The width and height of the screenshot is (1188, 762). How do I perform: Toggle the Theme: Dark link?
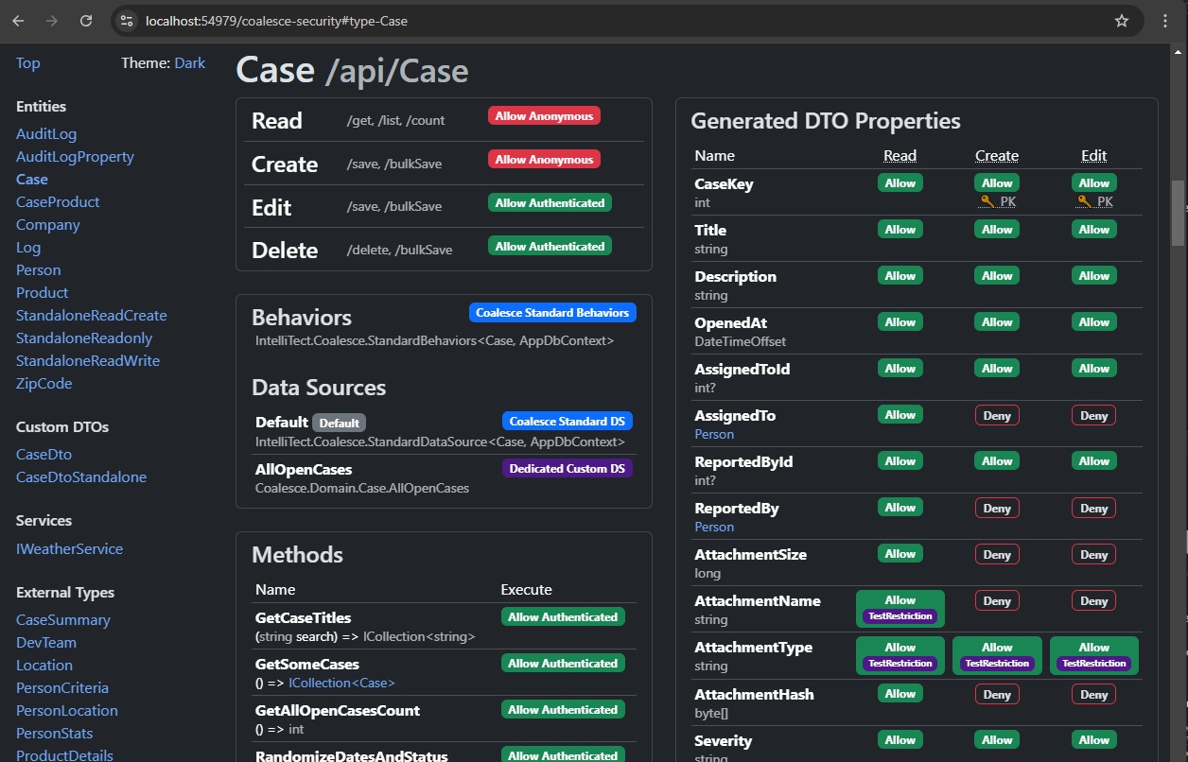pos(189,63)
